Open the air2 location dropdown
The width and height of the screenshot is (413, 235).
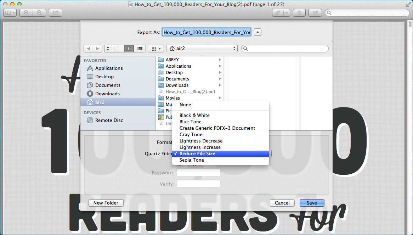pos(202,48)
